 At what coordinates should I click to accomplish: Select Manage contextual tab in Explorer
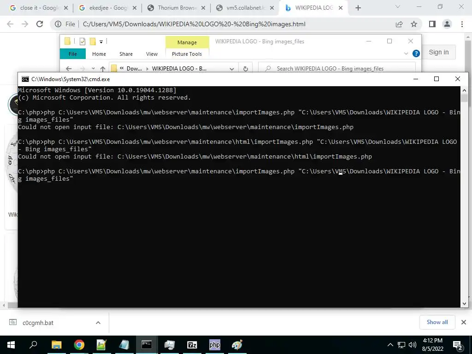[187, 42]
